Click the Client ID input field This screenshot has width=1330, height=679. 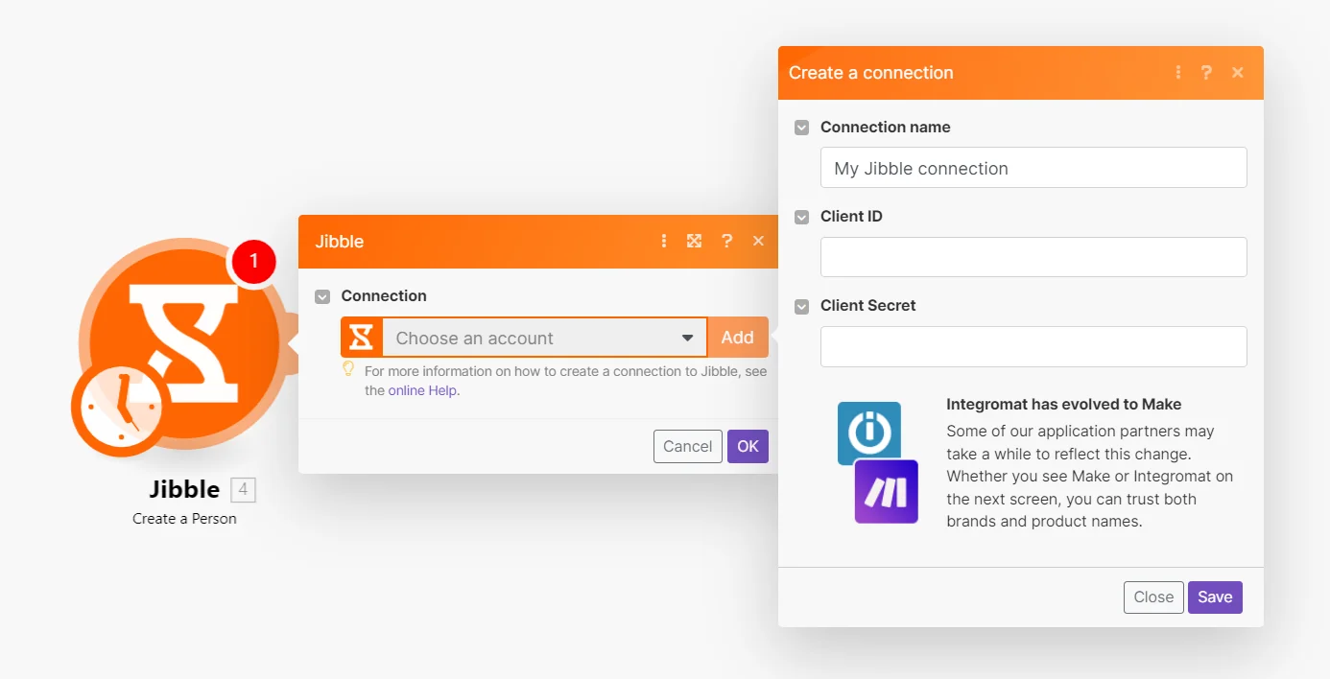[x=1033, y=257]
